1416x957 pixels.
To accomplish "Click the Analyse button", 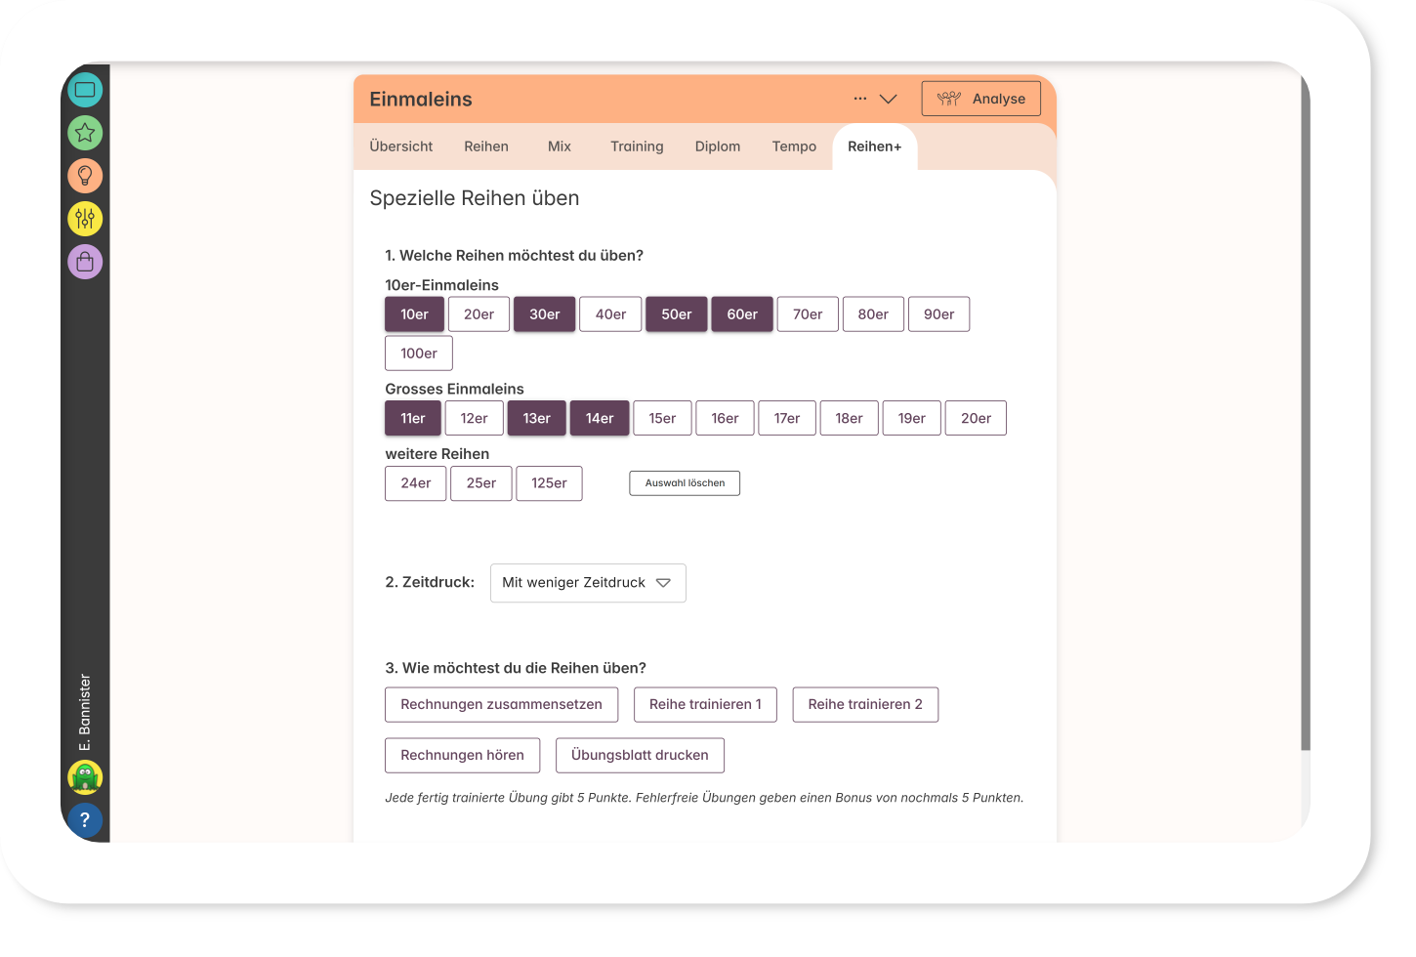I will click(x=980, y=99).
